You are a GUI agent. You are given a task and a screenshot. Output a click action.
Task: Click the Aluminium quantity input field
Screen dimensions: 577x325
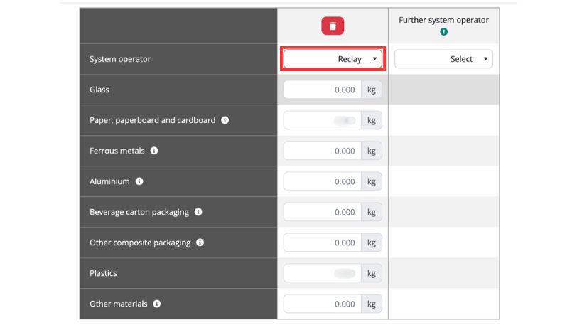[323, 181]
